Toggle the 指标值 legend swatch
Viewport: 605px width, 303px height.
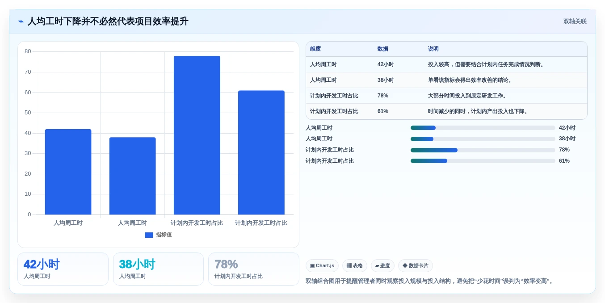[149, 235]
